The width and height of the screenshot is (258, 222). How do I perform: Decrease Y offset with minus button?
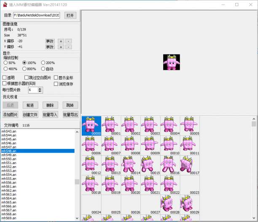(68, 47)
